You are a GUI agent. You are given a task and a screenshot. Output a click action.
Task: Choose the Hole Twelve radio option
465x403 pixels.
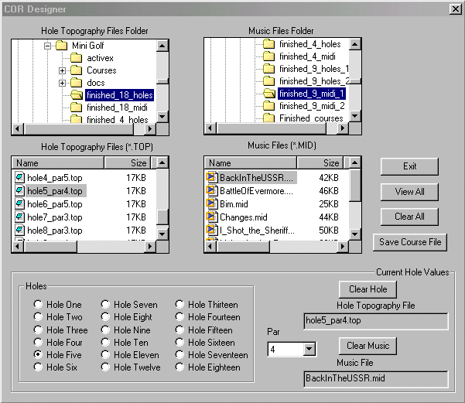coord(105,367)
